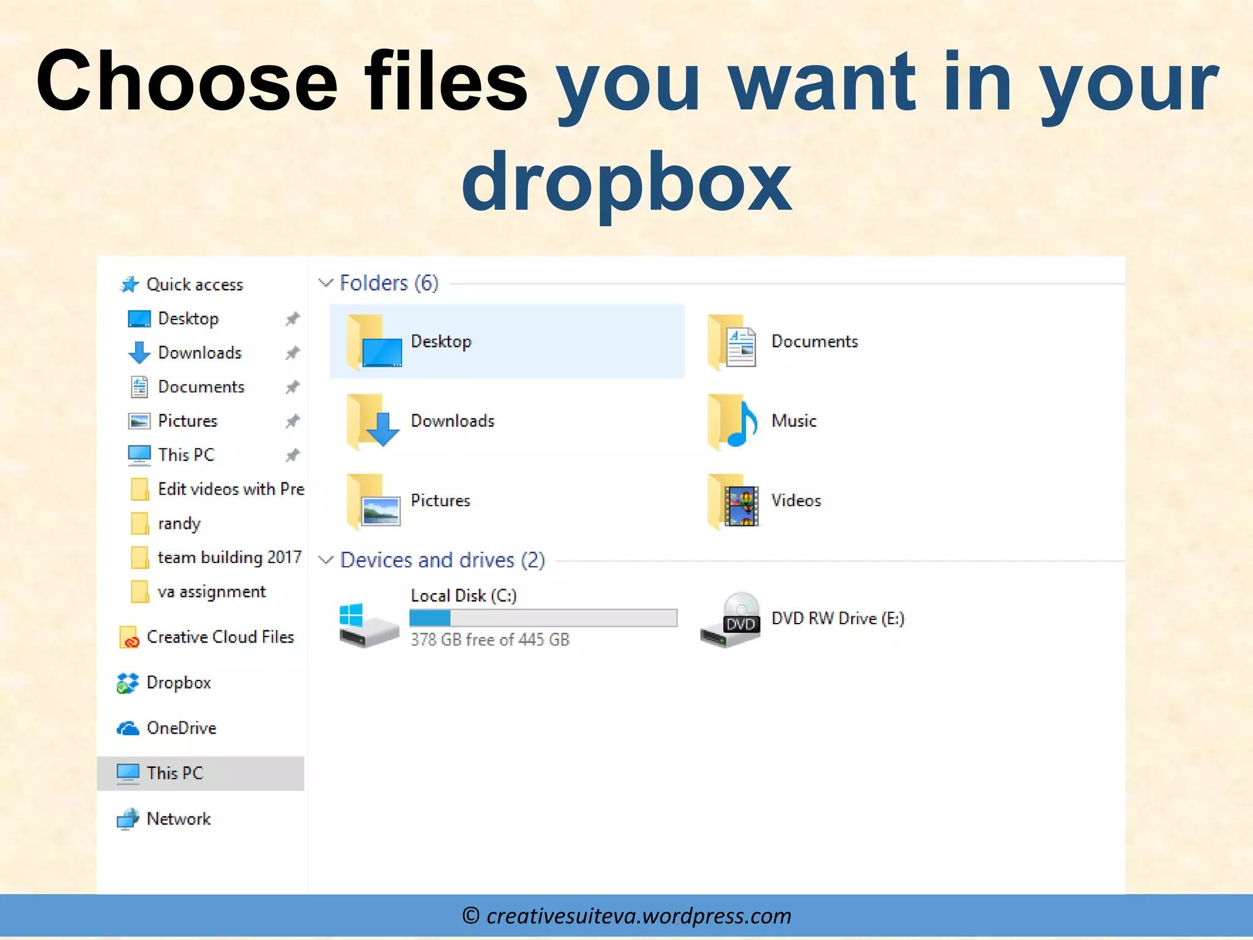Click 'OneDrive' text in navigation pane
This screenshot has width=1253, height=940.
(x=182, y=728)
